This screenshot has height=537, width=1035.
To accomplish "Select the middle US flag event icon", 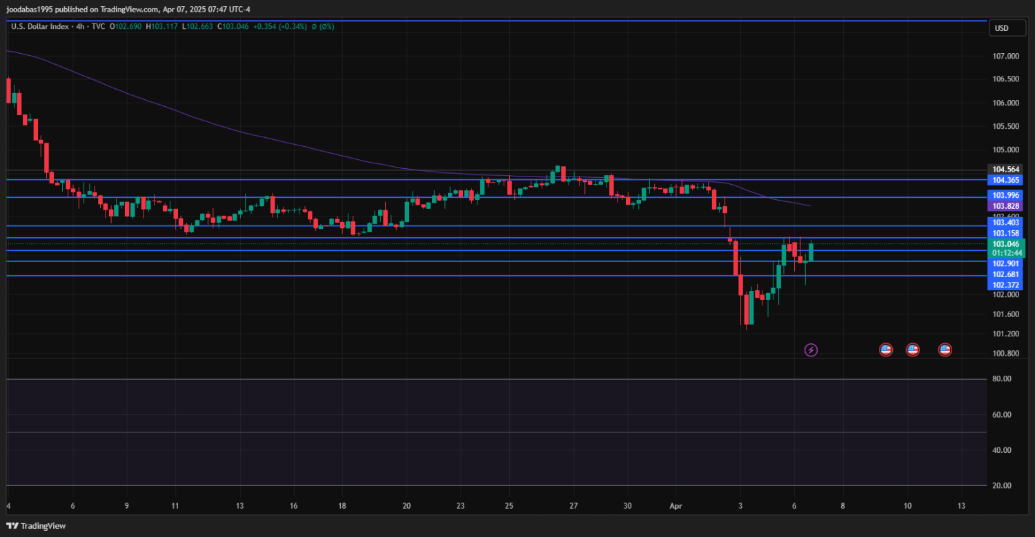I will [912, 350].
